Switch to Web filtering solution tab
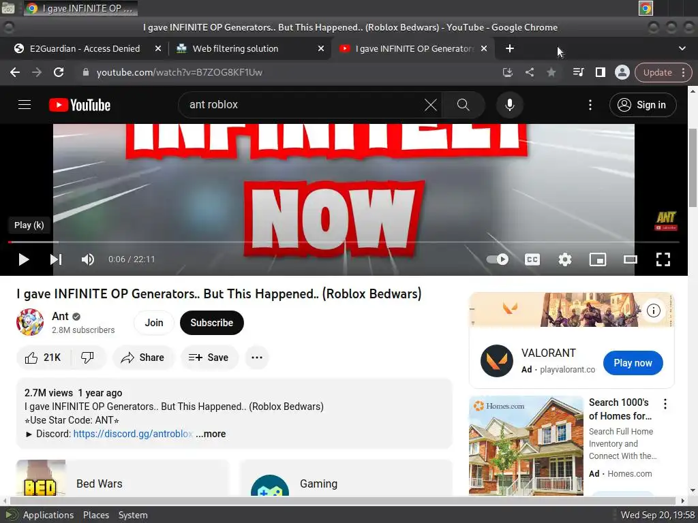The image size is (698, 523). pyautogui.click(x=235, y=48)
